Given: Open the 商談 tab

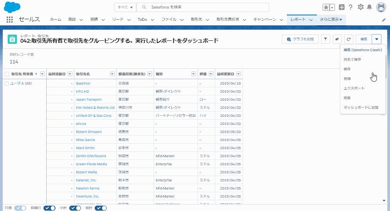Looking at the screenshot, I should [72, 19].
